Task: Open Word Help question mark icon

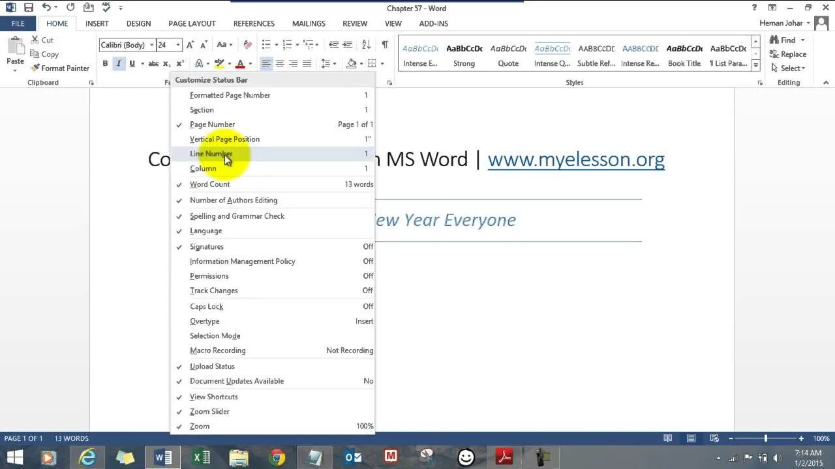Action: tap(754, 8)
